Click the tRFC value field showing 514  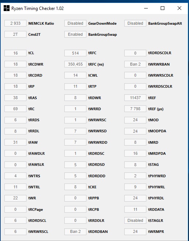pyautogui.click(x=75, y=53)
